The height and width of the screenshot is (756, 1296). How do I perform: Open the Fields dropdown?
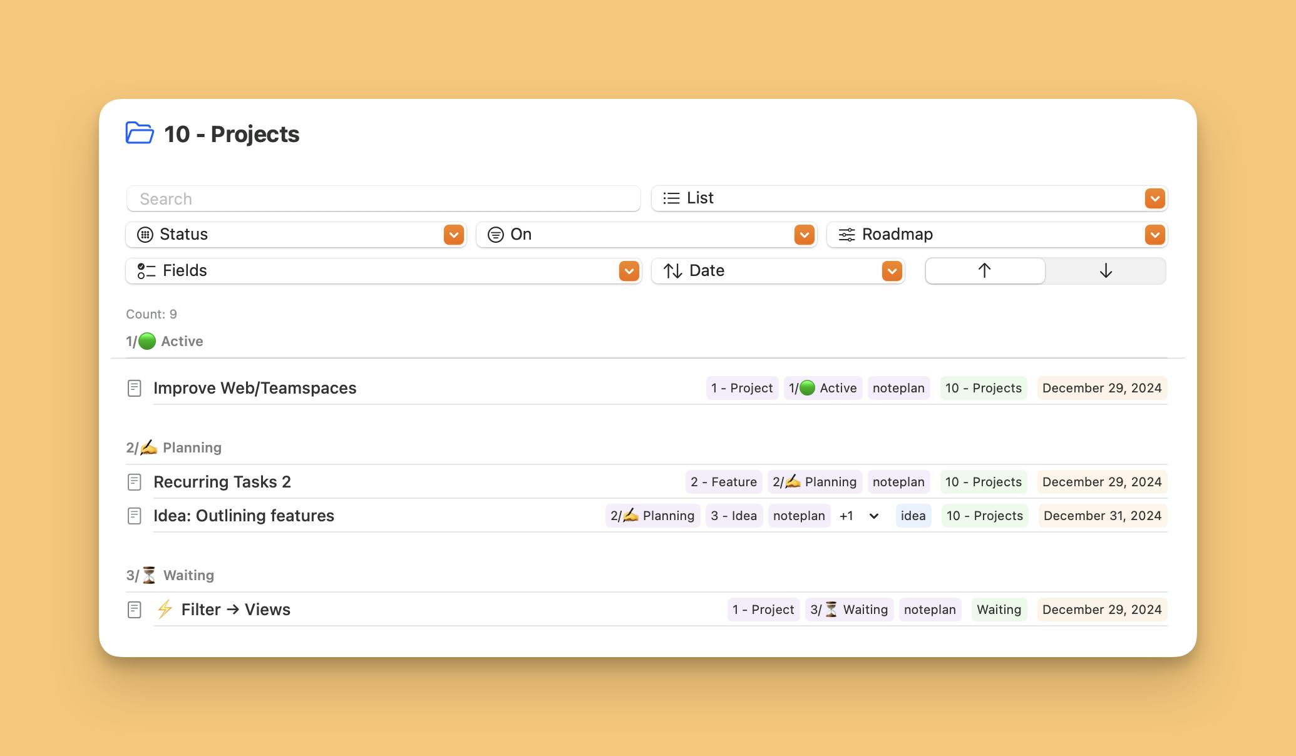(629, 271)
